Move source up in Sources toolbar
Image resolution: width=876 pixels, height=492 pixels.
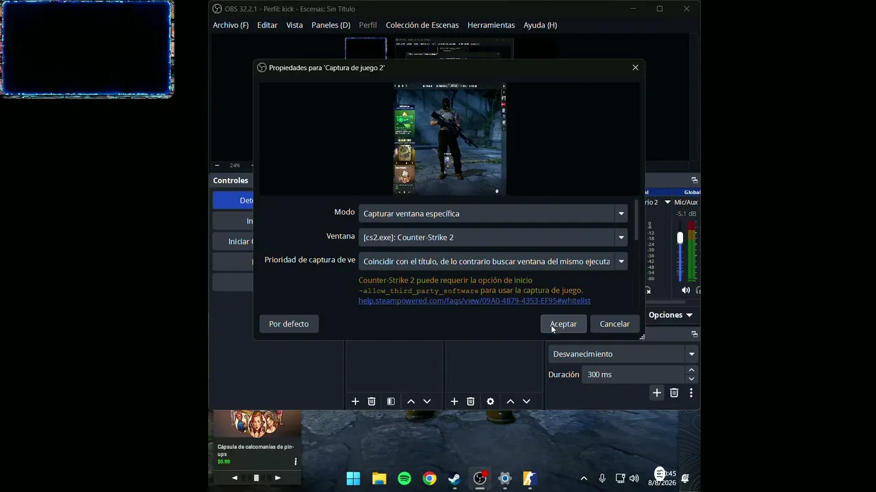coord(510,401)
